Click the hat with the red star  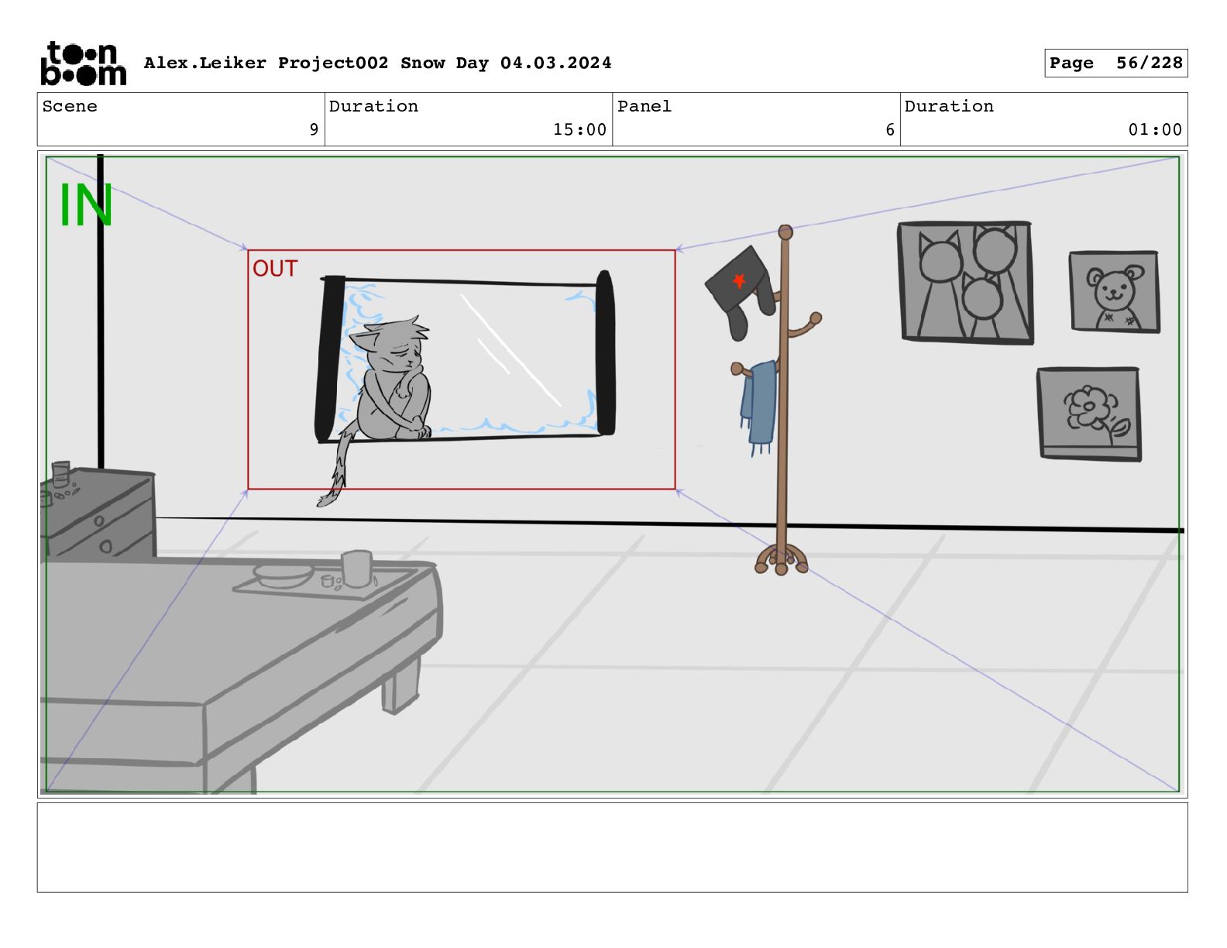741,292
